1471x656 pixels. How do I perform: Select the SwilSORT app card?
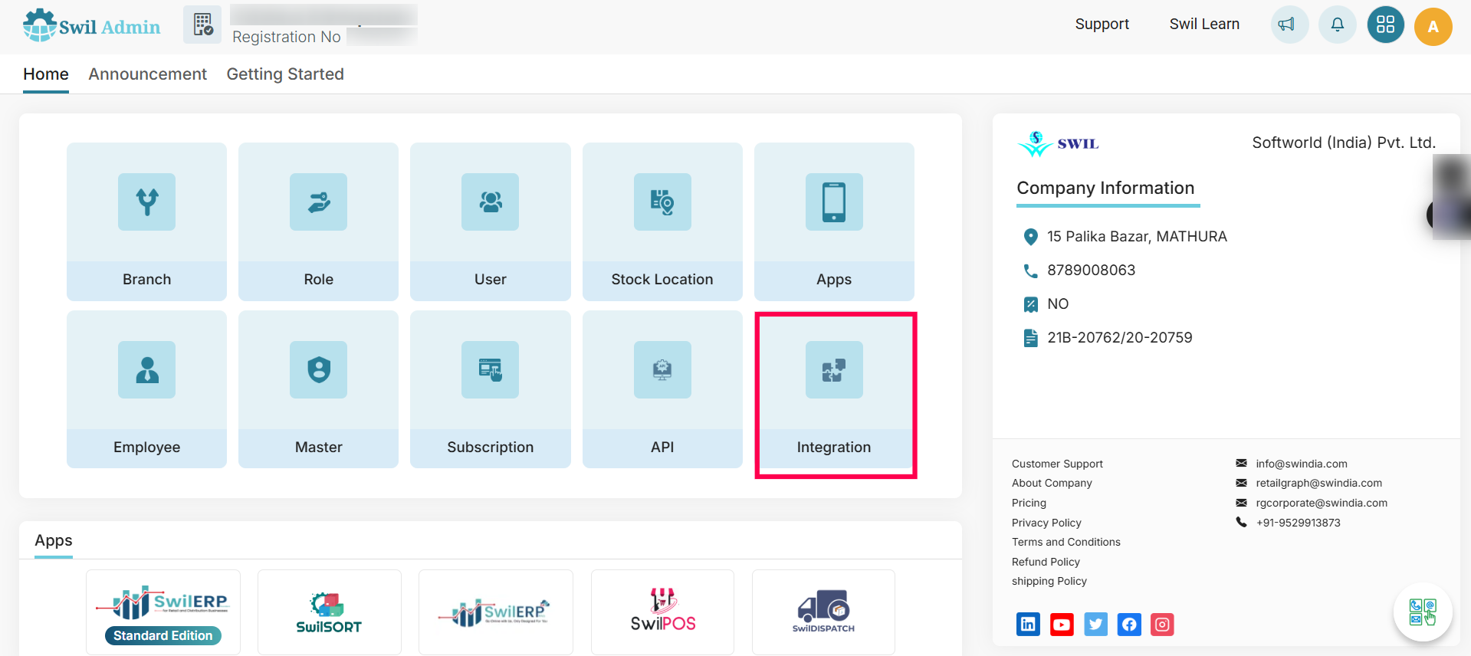(x=330, y=612)
